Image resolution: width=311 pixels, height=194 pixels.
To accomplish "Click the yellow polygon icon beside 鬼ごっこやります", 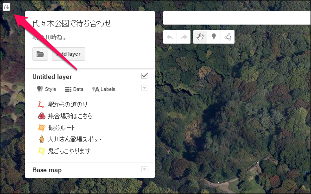I will point(41,151).
